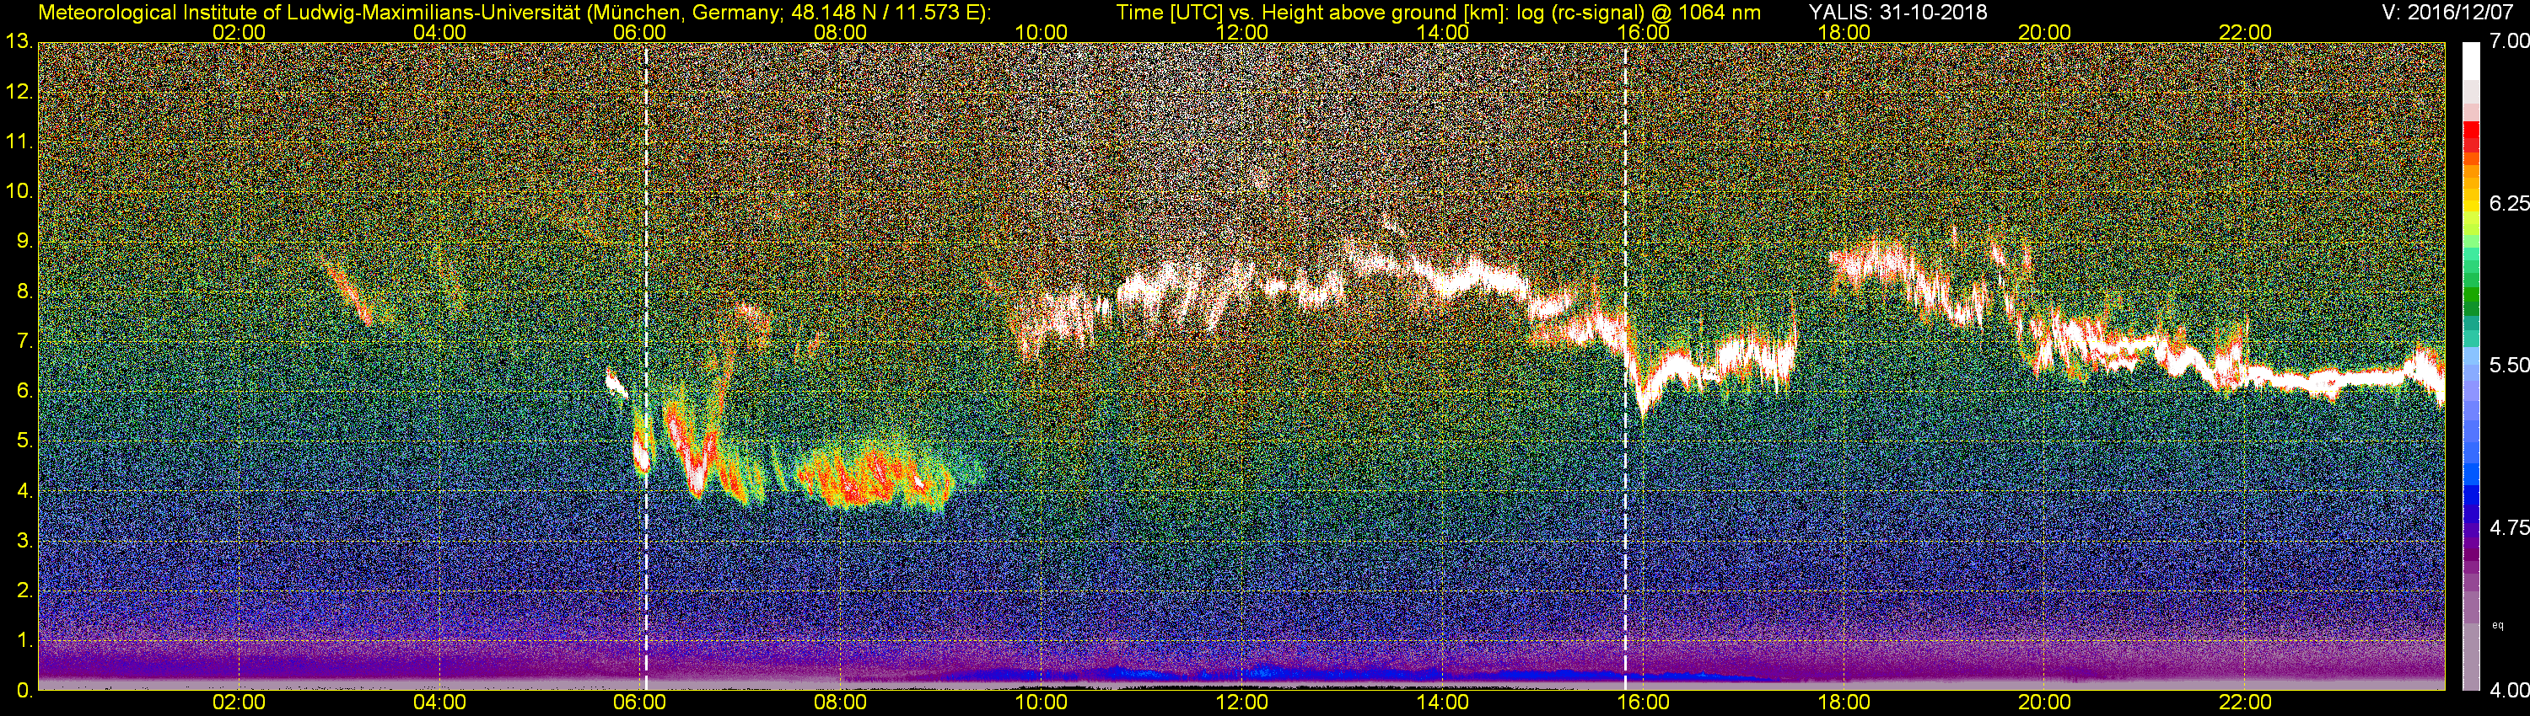Click the 5.50 value on the color scale
The height and width of the screenshot is (716, 2530).
[x=2508, y=365]
